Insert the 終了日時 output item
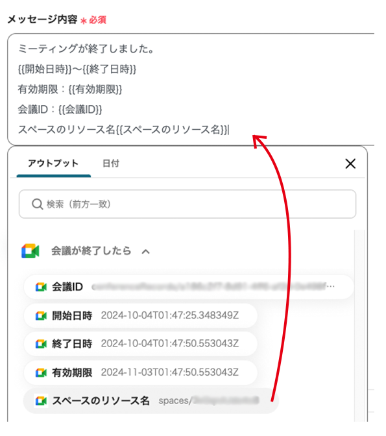 tap(140, 344)
